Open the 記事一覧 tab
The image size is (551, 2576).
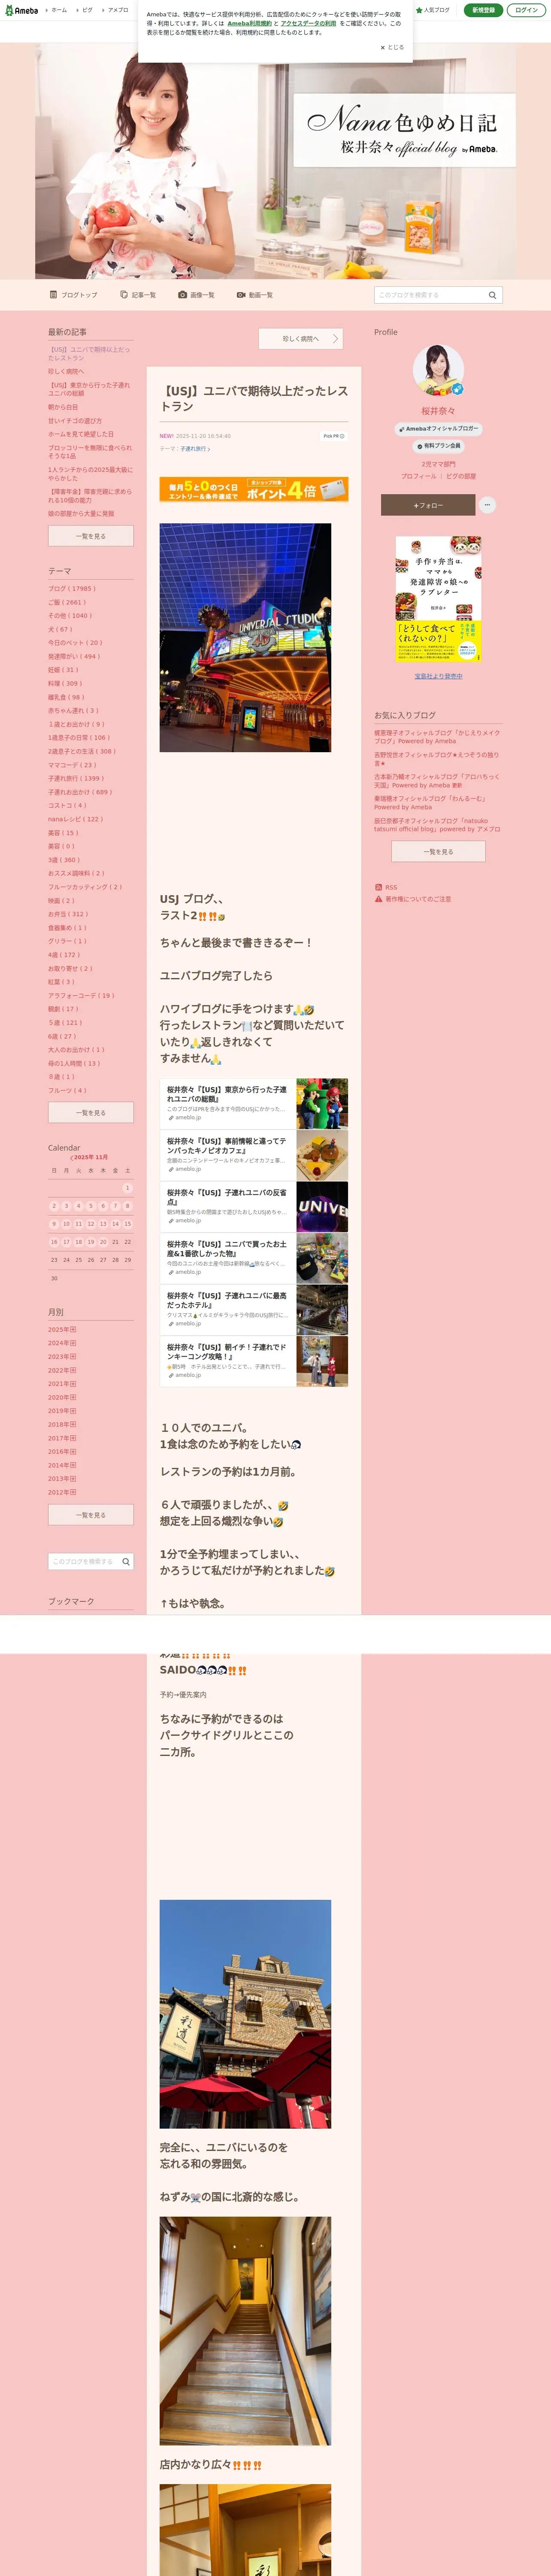click(x=138, y=295)
